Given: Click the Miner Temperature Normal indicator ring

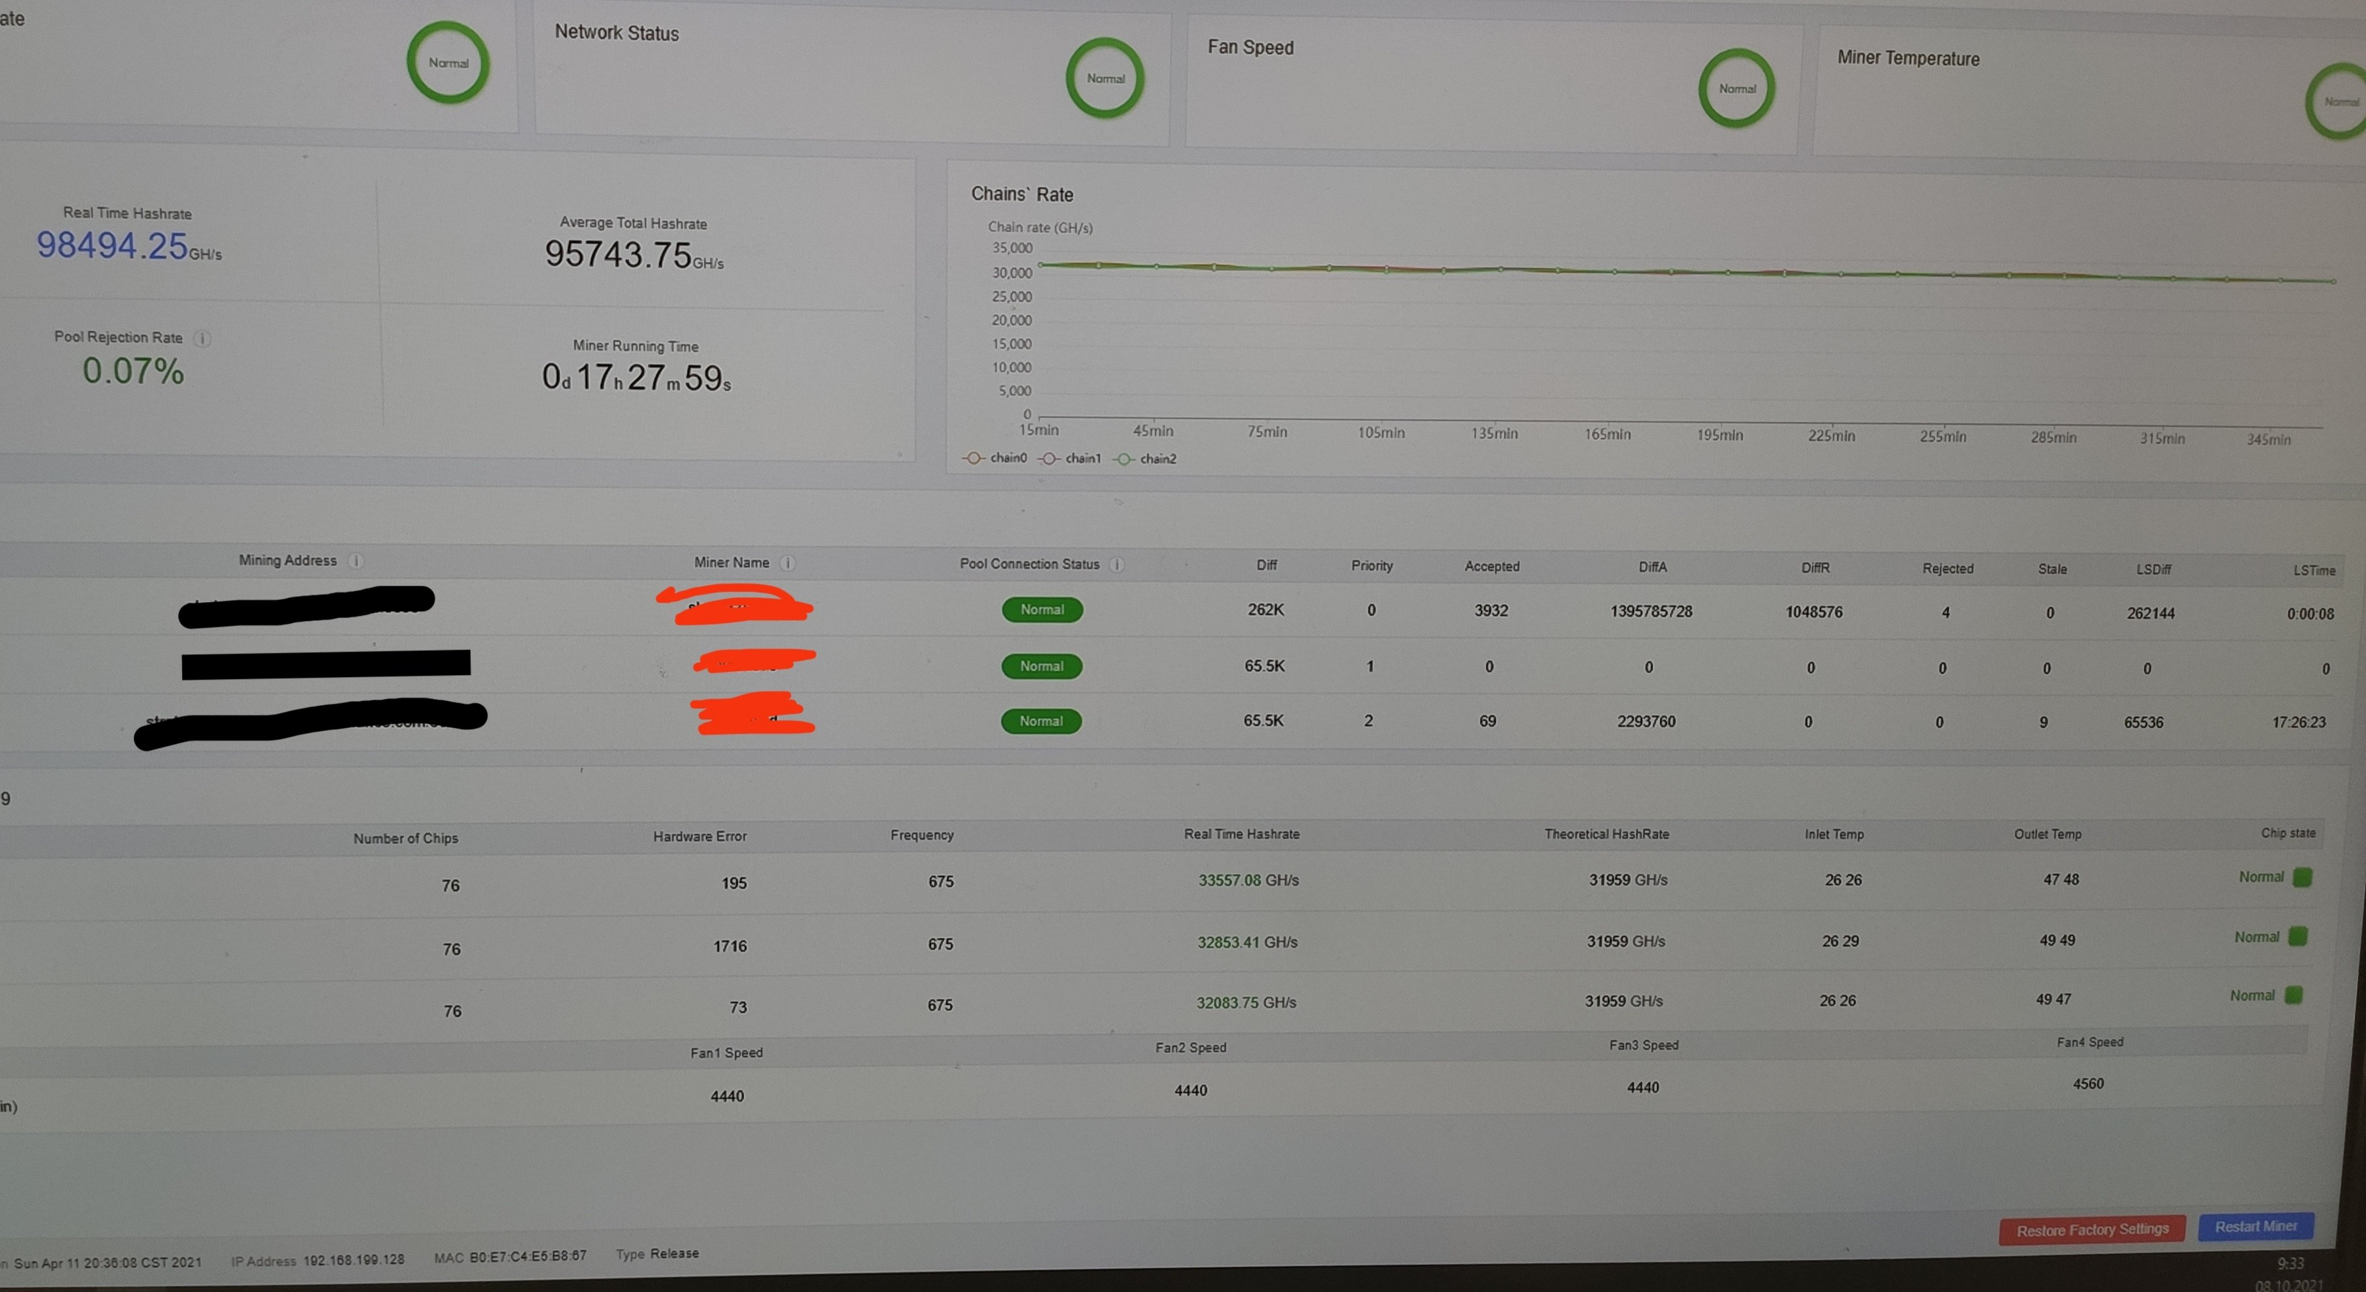Looking at the screenshot, I should (x=2337, y=101).
